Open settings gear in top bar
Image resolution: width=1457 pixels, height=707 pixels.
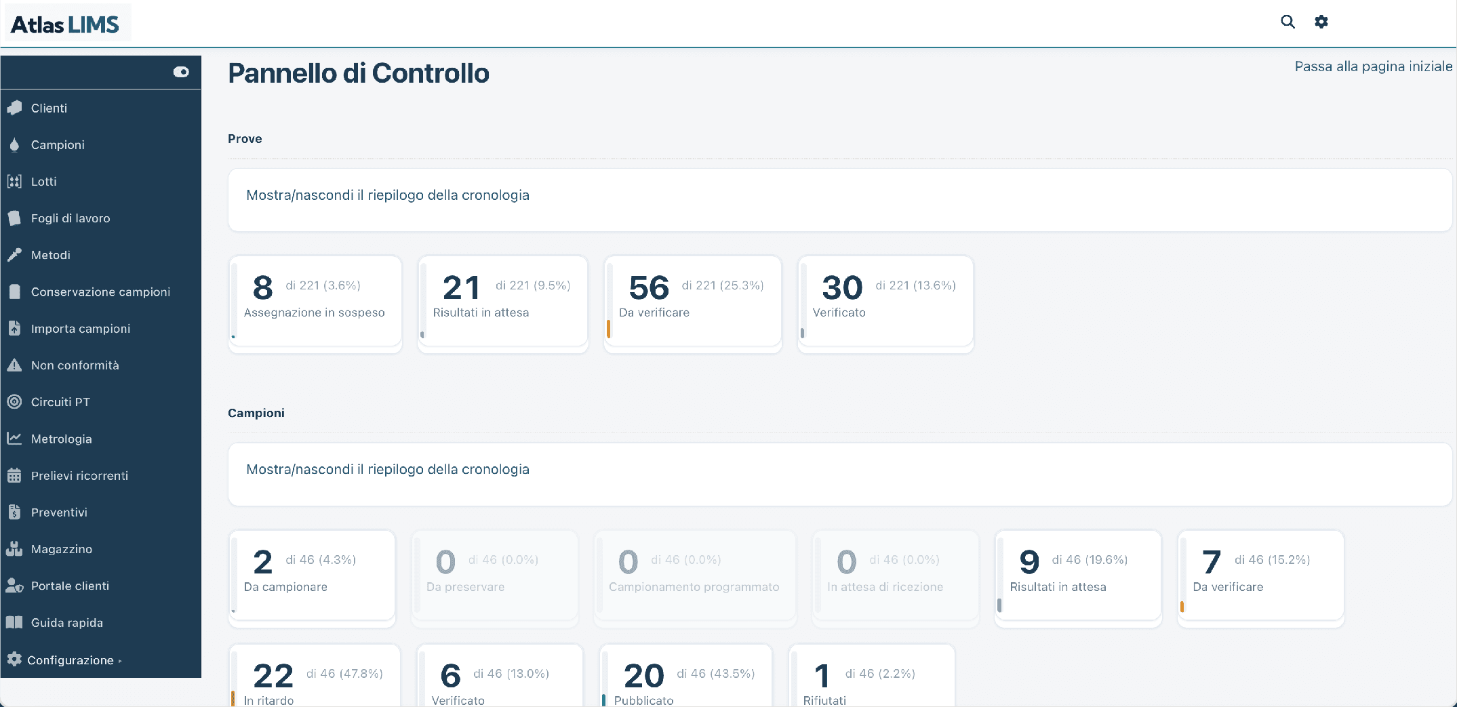[1321, 22]
